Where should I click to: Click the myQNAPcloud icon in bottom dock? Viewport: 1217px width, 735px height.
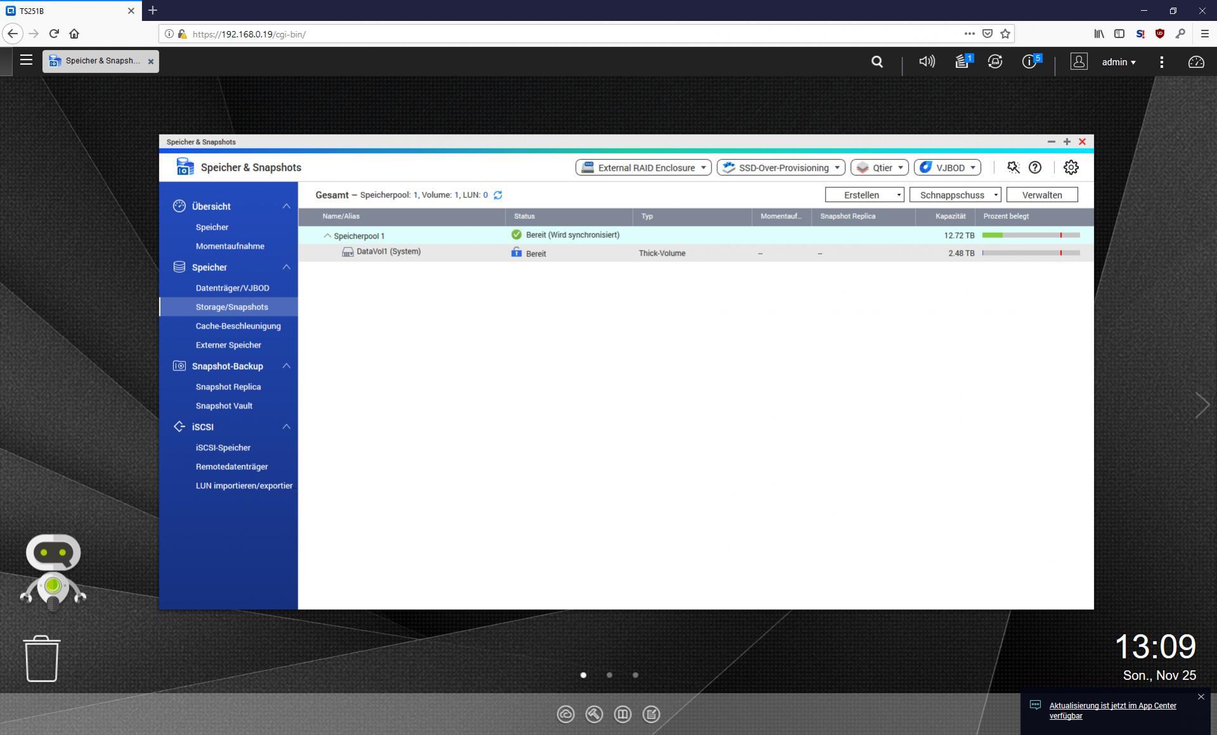point(566,715)
